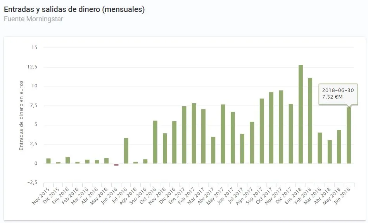Click the Nov 2017 bar

[x=281, y=127]
